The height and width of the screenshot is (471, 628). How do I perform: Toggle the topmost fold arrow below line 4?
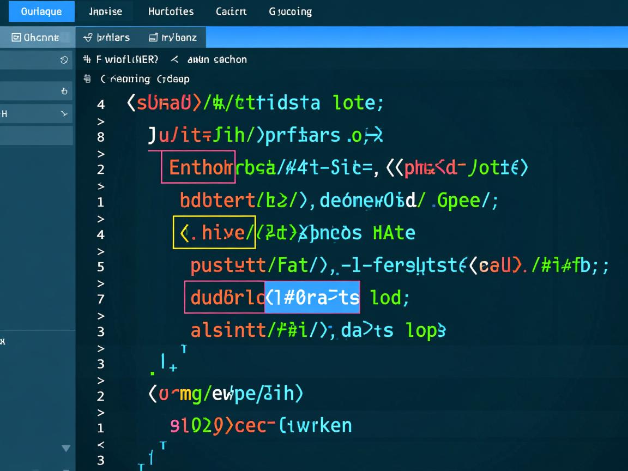tap(100, 121)
